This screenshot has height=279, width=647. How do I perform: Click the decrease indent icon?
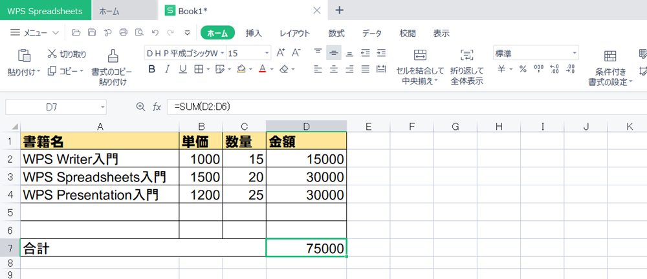point(365,53)
